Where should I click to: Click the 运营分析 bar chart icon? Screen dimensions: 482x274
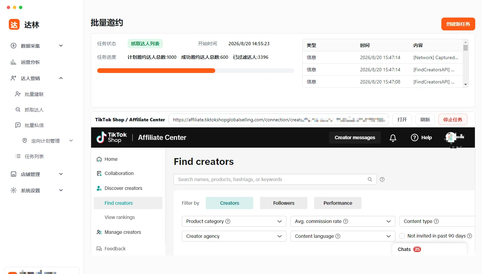click(x=14, y=62)
